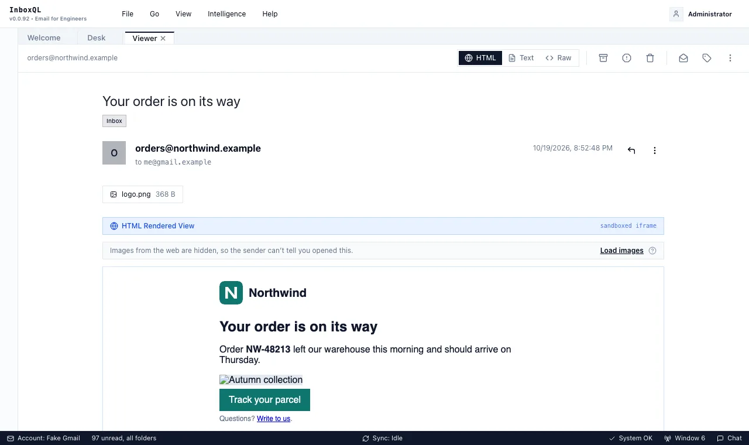Open the Intelligence menu
This screenshot has height=445, width=749.
pyautogui.click(x=227, y=14)
